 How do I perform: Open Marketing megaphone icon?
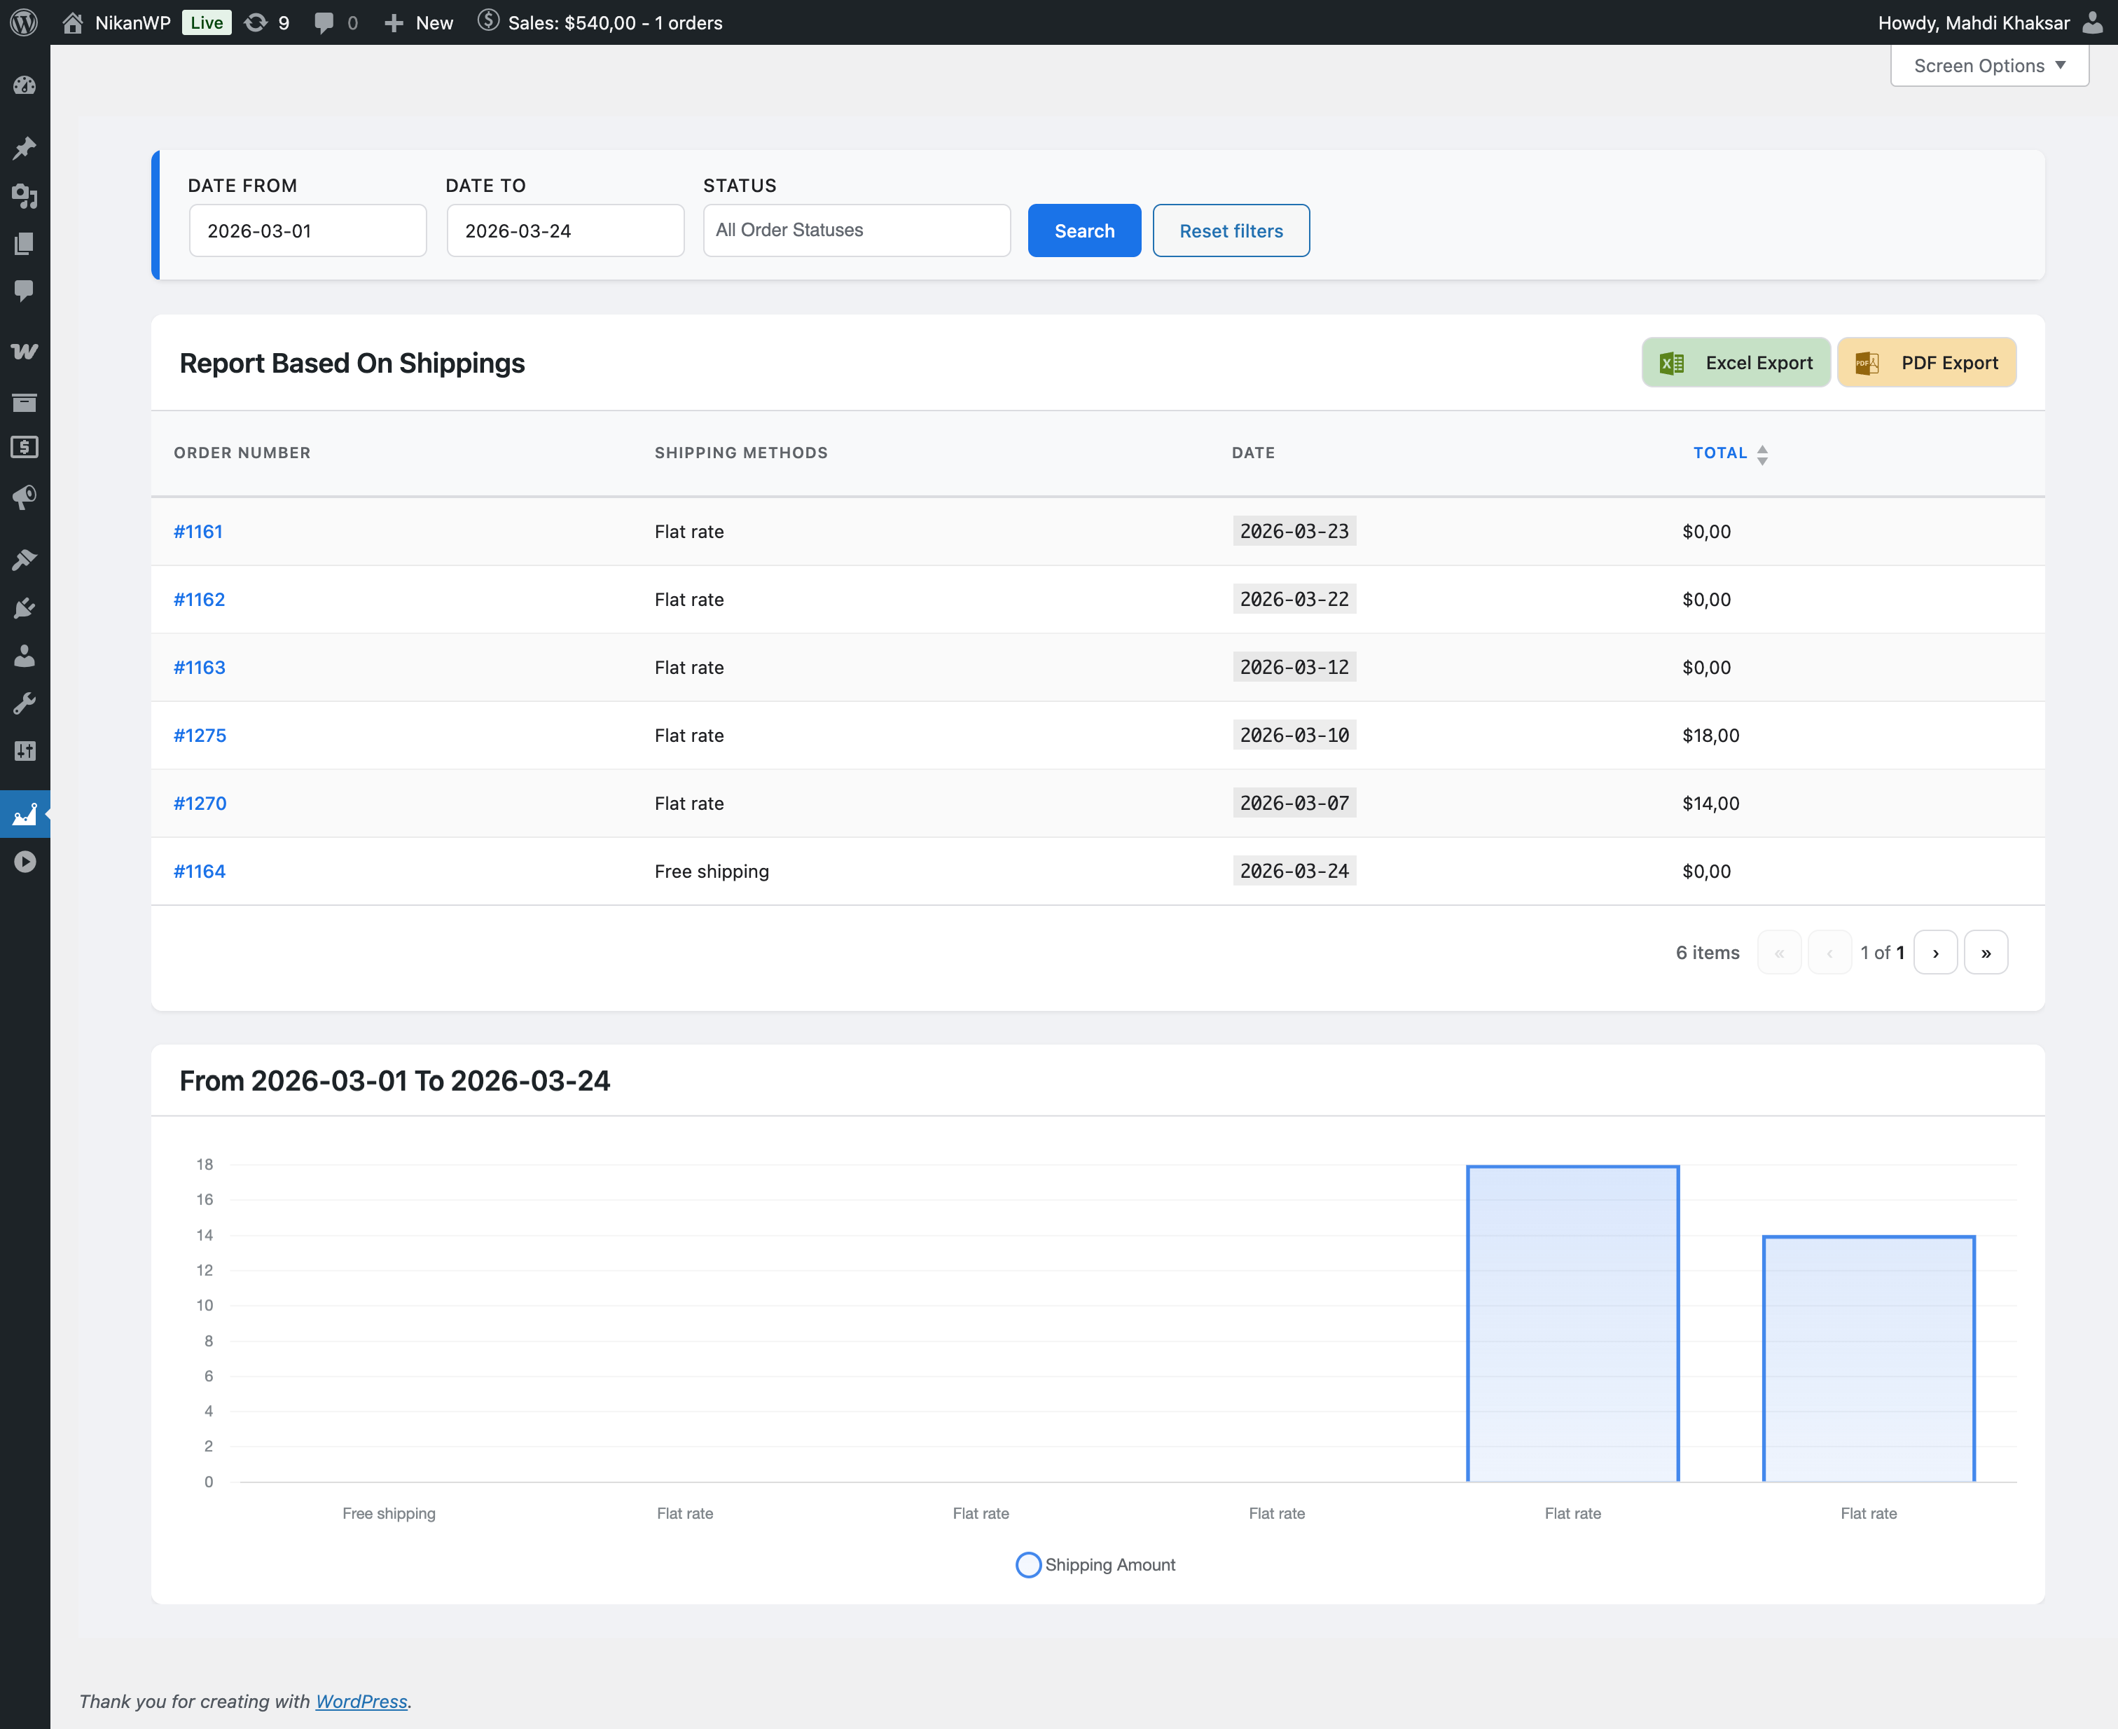pos(24,497)
